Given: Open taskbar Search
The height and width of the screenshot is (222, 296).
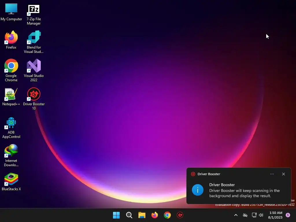Looking at the screenshot, I should [x=129, y=215].
